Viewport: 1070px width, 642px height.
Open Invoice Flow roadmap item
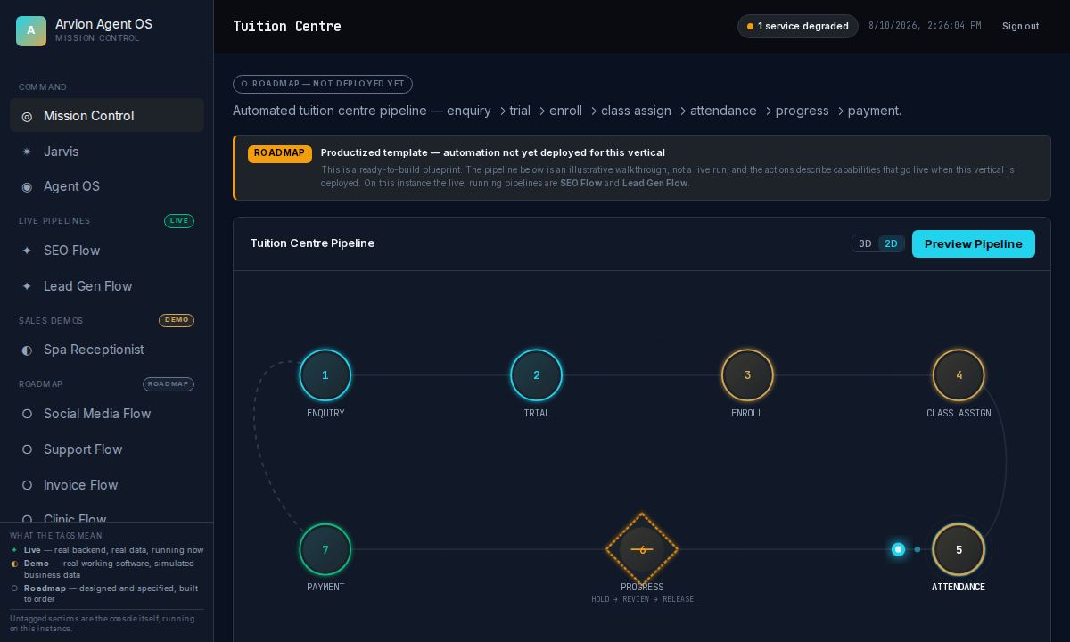pos(107,485)
